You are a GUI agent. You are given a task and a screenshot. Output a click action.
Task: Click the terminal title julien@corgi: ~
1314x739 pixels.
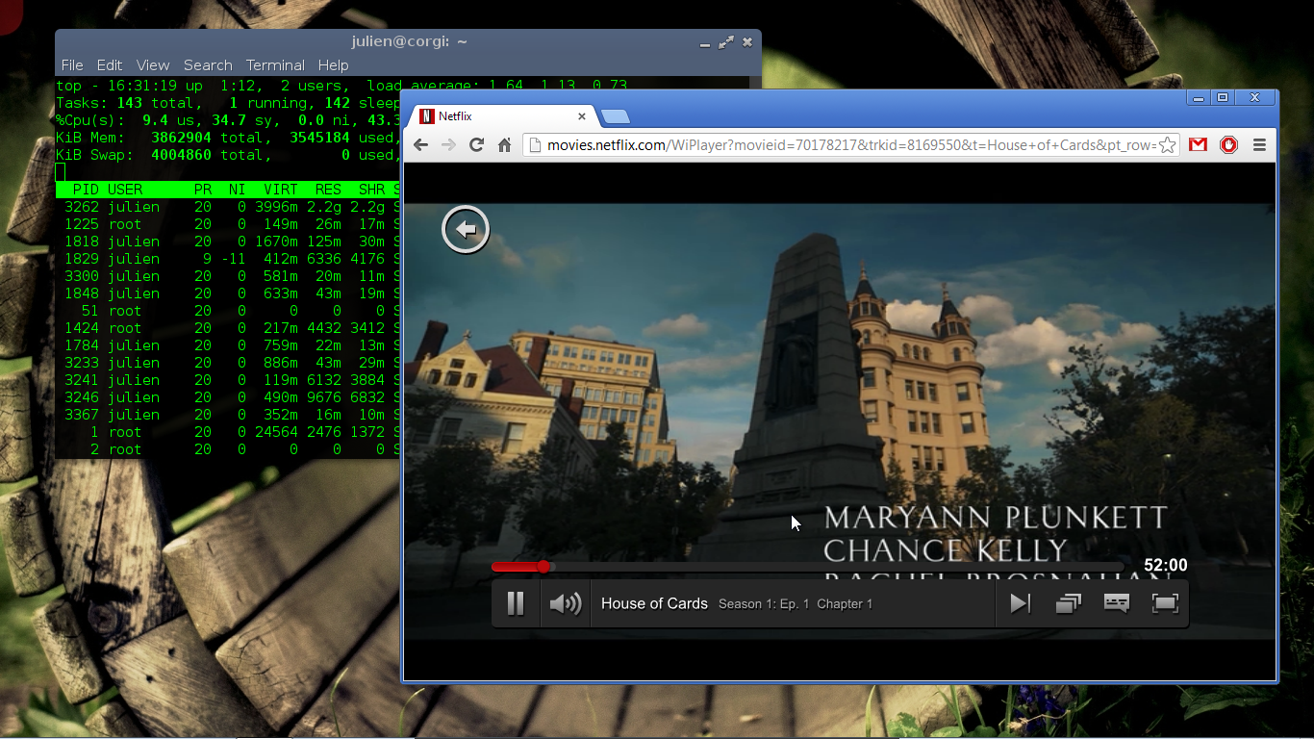click(x=409, y=42)
